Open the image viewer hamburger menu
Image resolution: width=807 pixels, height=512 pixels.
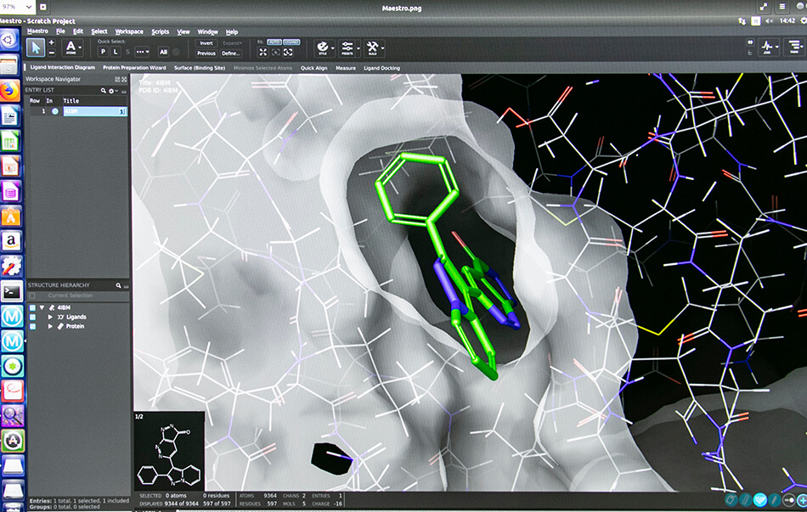click(x=782, y=7)
